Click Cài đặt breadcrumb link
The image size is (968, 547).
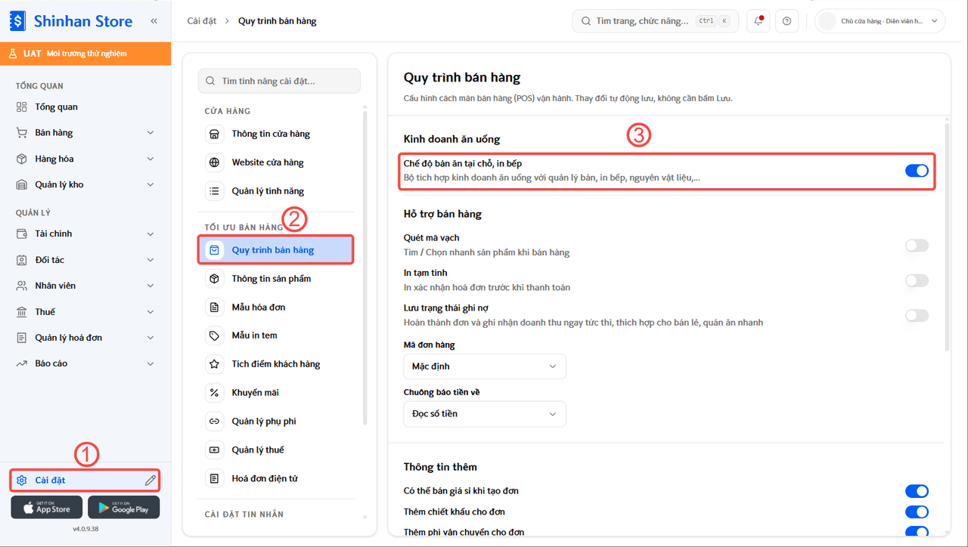point(200,21)
